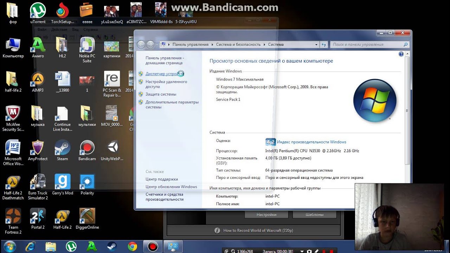
Task: Open the 'Действие' menu in the background window
Action: click(59, 30)
